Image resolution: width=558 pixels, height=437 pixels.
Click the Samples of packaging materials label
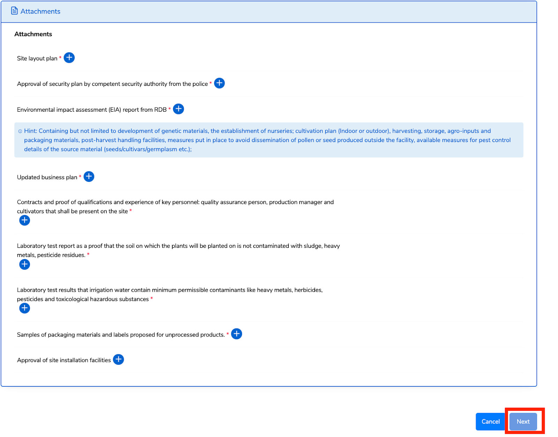tap(121, 335)
